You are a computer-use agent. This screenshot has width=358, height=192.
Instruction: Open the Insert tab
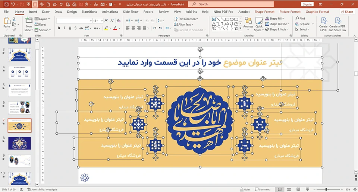point(33,12)
